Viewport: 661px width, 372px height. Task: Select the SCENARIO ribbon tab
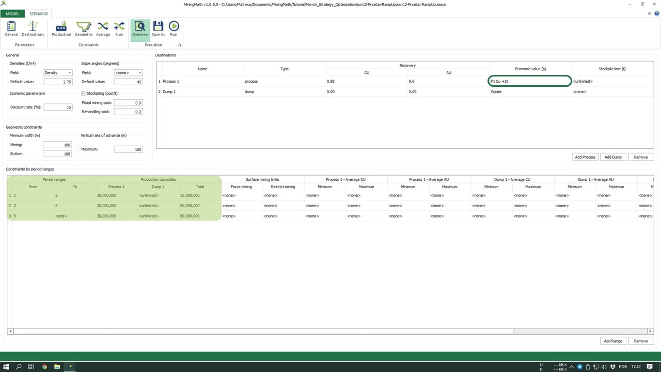pos(38,13)
